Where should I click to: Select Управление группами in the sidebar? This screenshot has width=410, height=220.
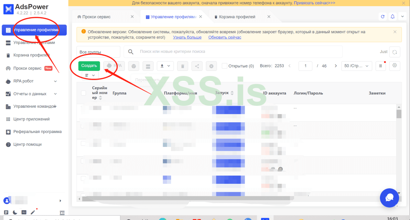(x=34, y=43)
